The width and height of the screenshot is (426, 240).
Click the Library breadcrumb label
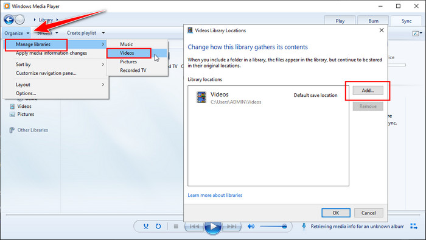tap(46, 19)
